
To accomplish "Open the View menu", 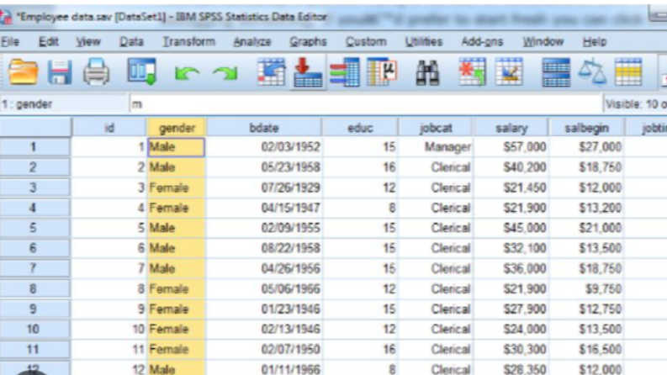I will coord(88,42).
